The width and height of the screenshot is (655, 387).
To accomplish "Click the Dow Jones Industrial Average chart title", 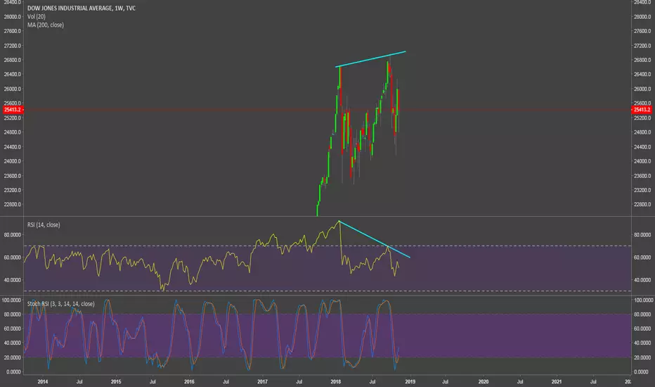I will coord(81,8).
